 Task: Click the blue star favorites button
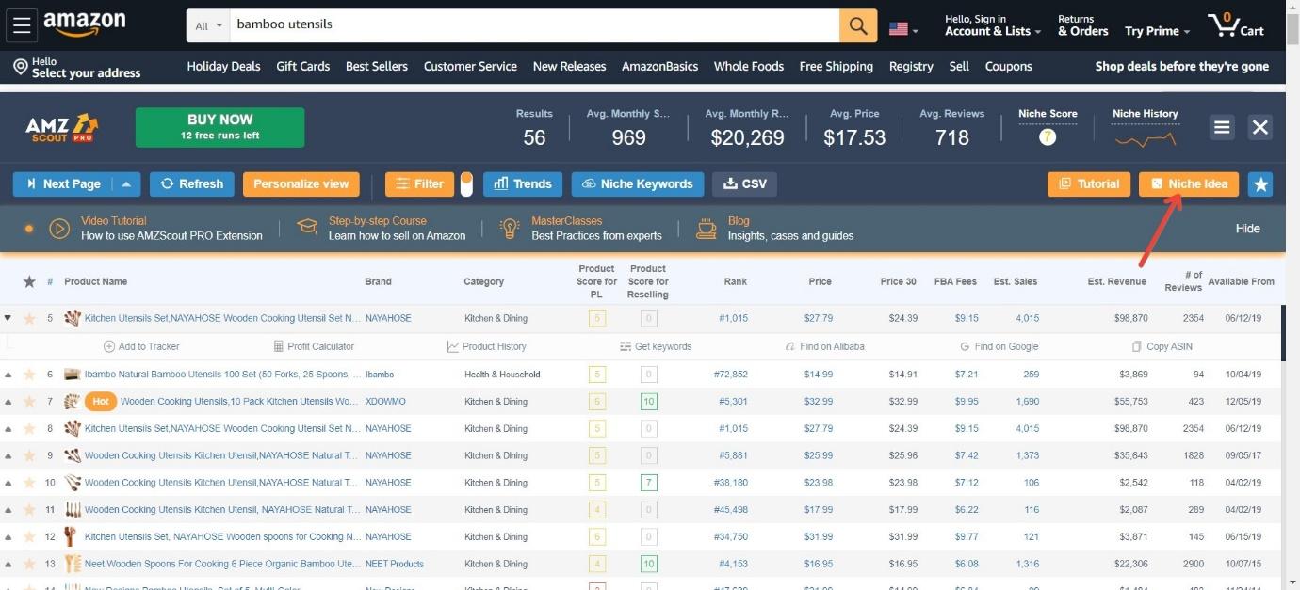pos(1260,184)
